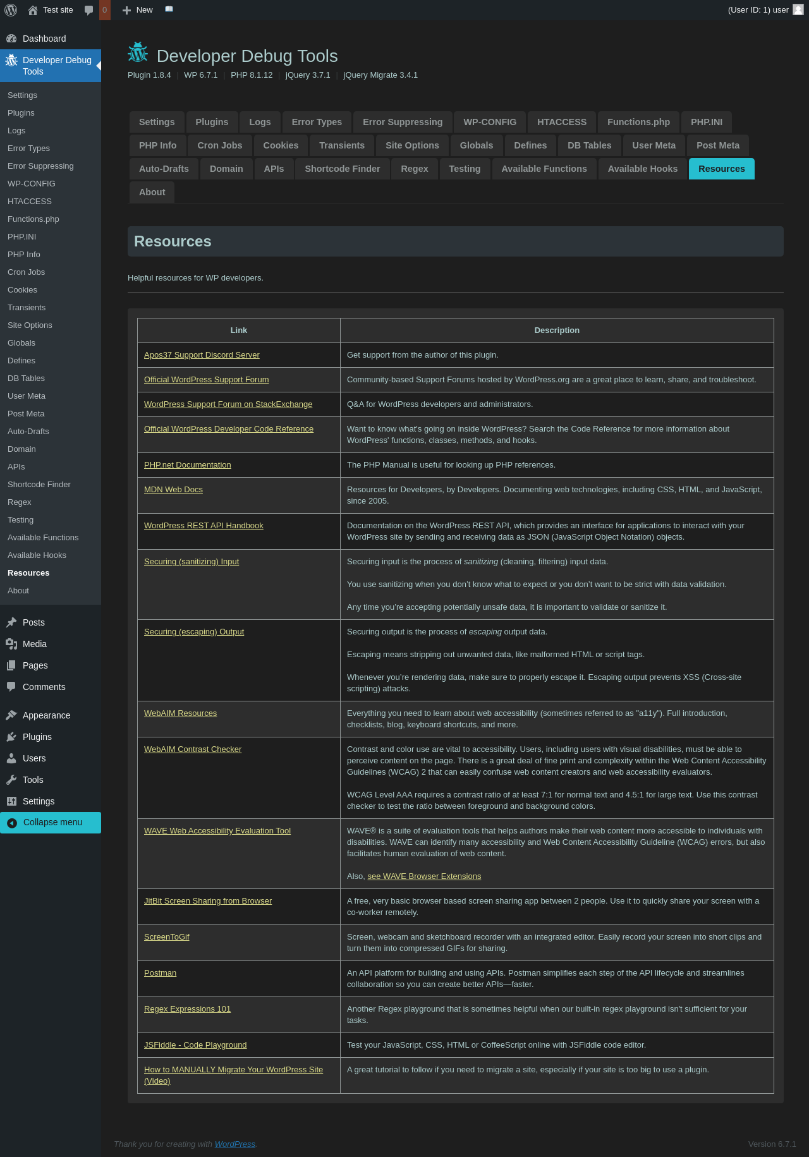
Task: Click the Pages icon in the sidebar
Action: [x=11, y=665]
